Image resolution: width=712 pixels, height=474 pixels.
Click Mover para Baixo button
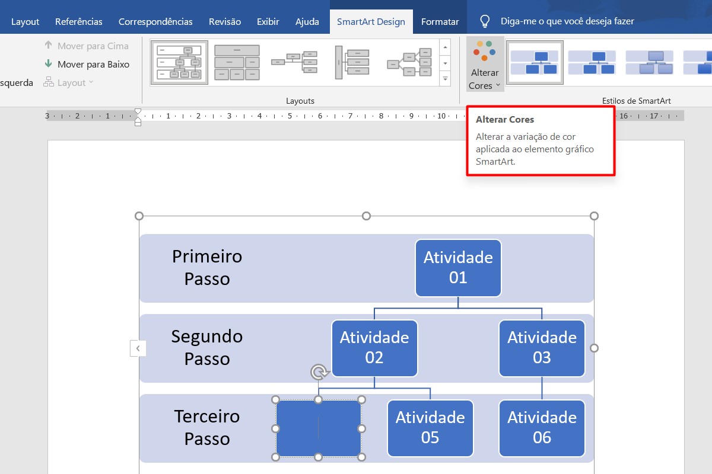tap(86, 64)
